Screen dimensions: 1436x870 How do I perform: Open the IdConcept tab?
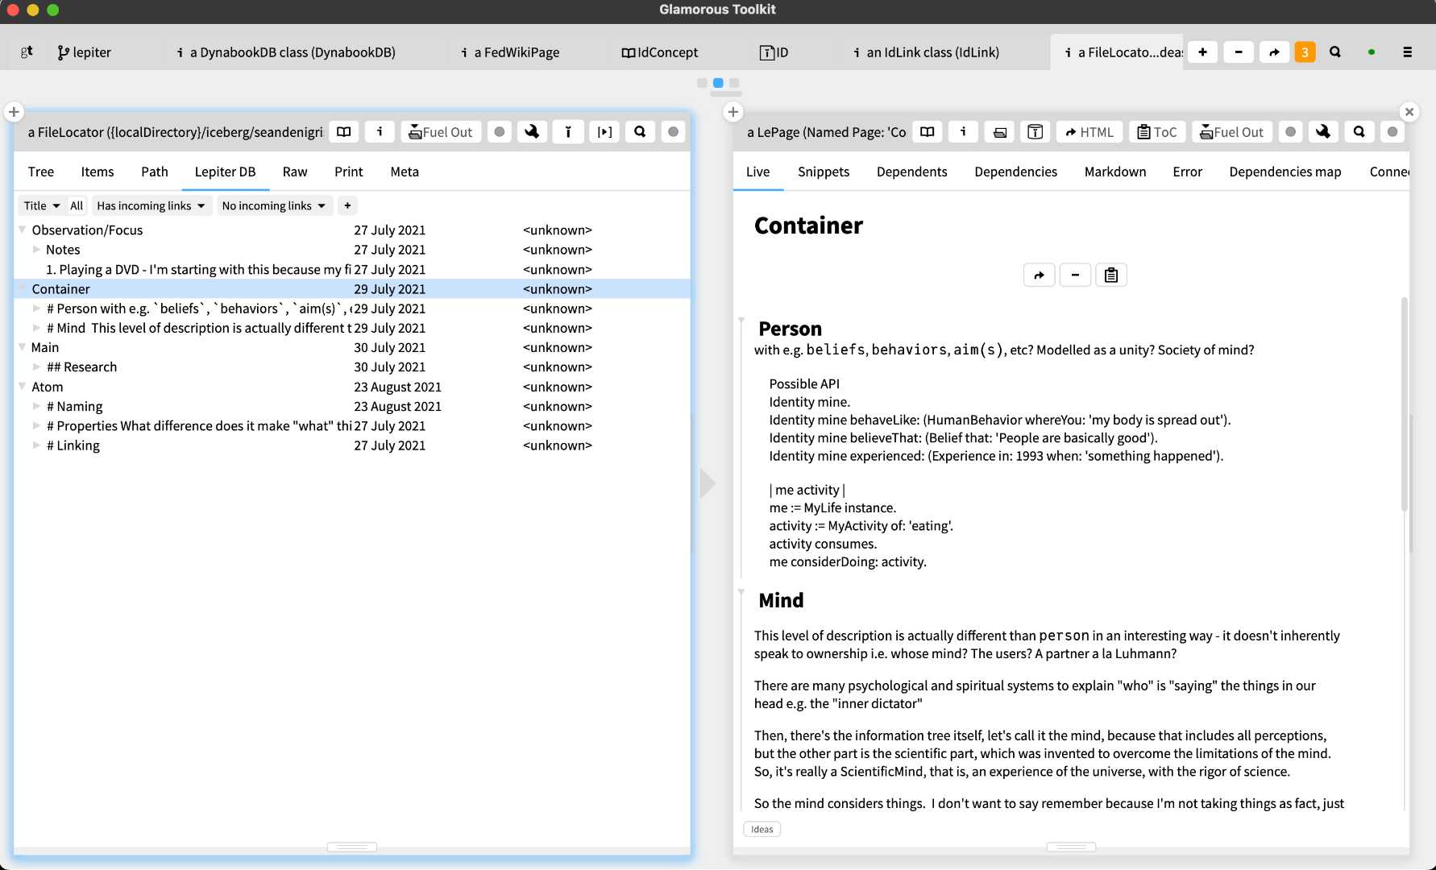click(659, 52)
